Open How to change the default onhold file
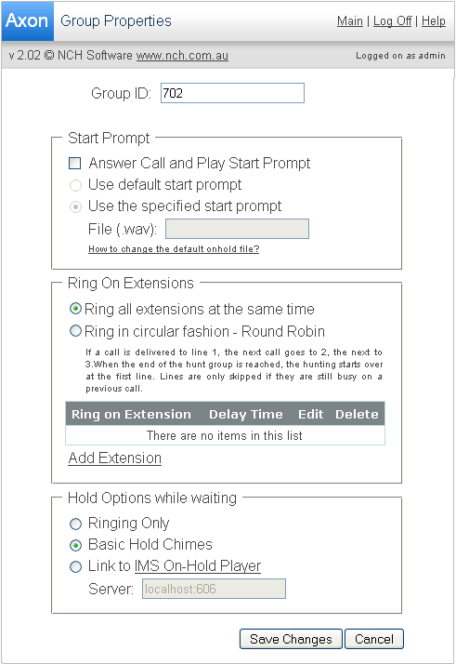 [174, 248]
